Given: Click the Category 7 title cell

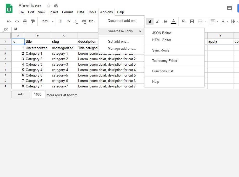Looking at the screenshot, I should pyautogui.click(x=38, y=86).
